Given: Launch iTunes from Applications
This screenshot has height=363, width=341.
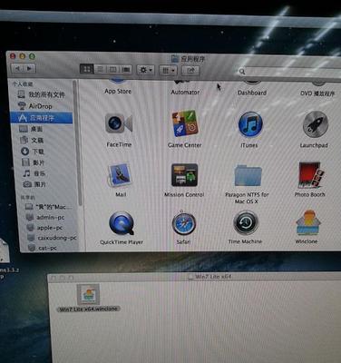Looking at the screenshot, I should (x=250, y=124).
